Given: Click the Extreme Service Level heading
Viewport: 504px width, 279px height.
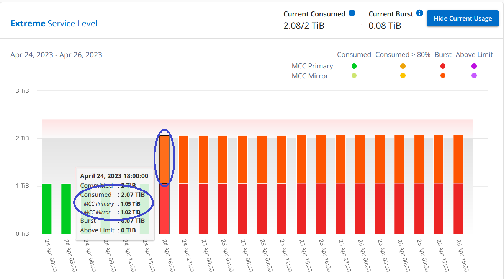Looking at the screenshot, I should point(54,23).
